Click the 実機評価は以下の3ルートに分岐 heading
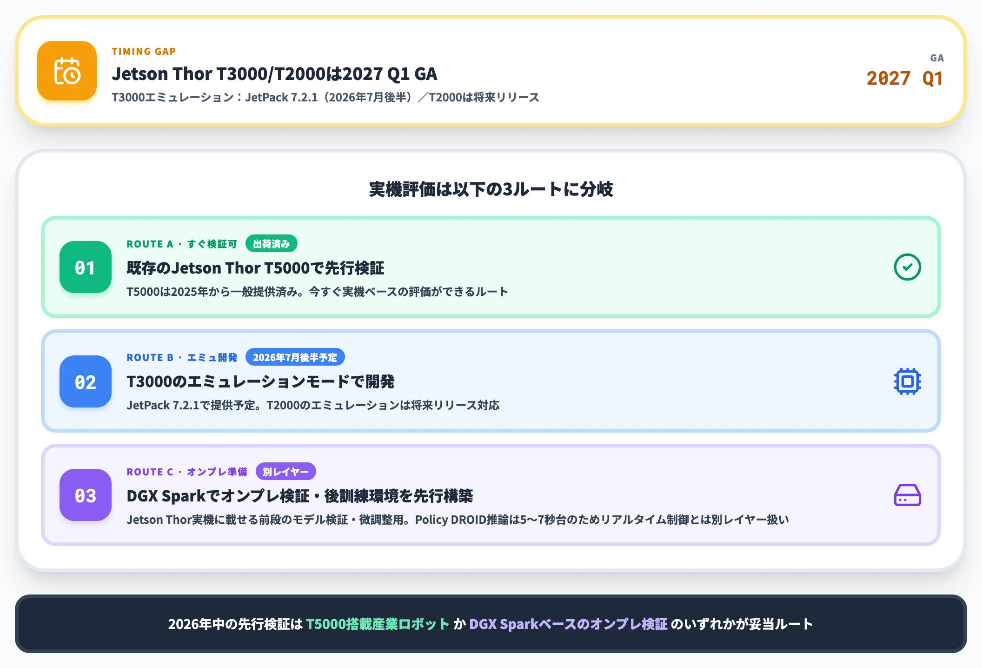Screen dimensions: 982x668 tap(491, 189)
